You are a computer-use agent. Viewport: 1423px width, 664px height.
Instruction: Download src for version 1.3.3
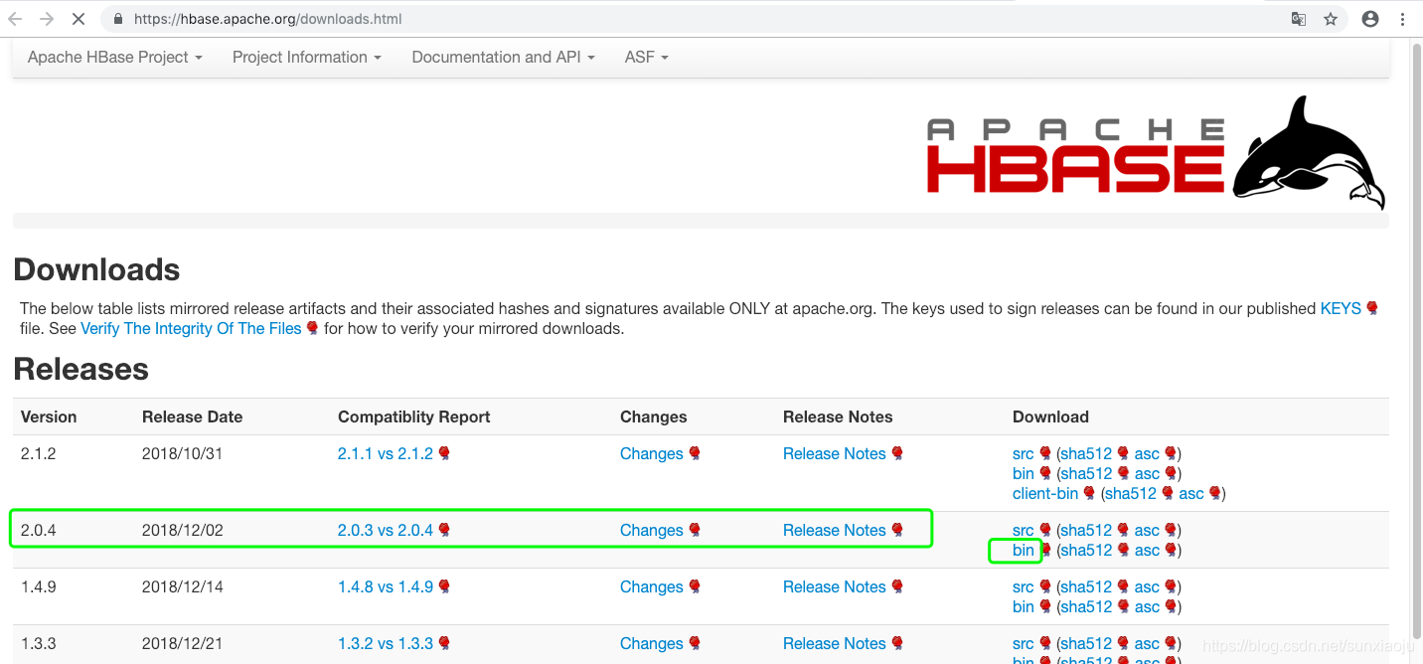pos(1024,643)
